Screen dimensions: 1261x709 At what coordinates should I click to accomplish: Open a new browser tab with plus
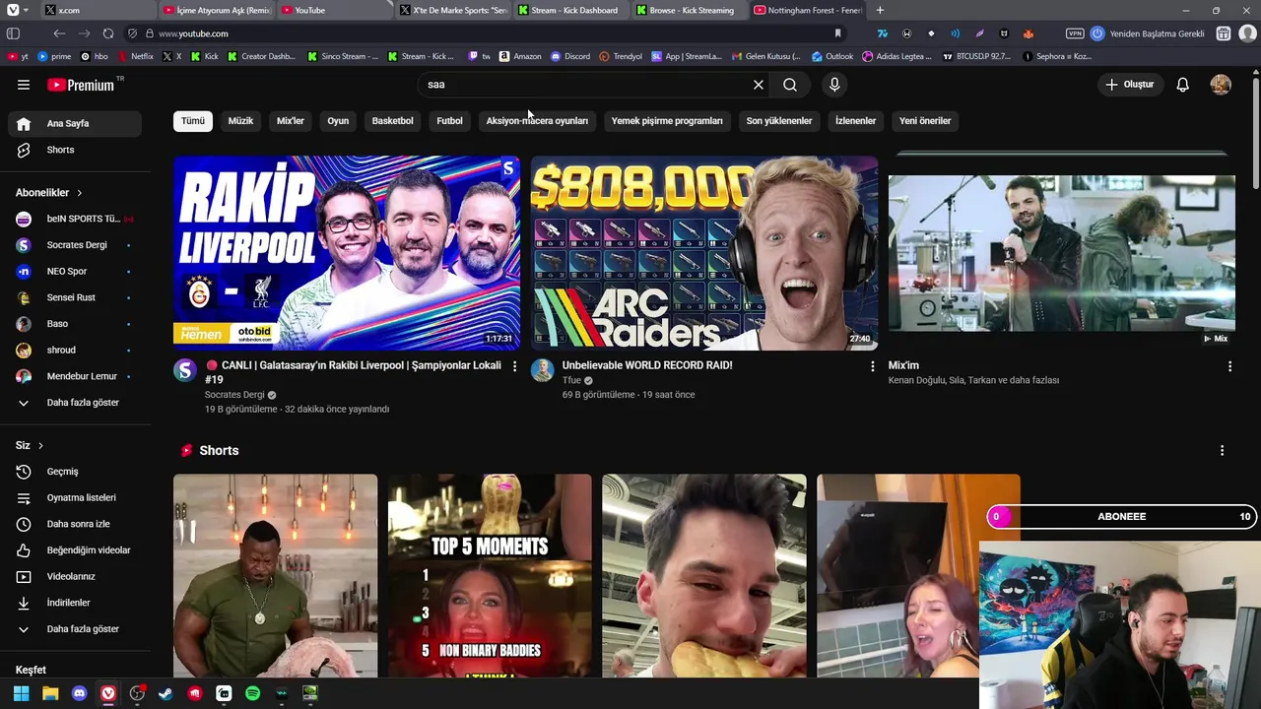coord(880,10)
